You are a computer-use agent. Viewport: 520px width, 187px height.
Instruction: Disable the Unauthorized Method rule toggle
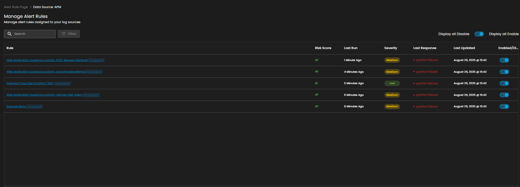coord(504,72)
